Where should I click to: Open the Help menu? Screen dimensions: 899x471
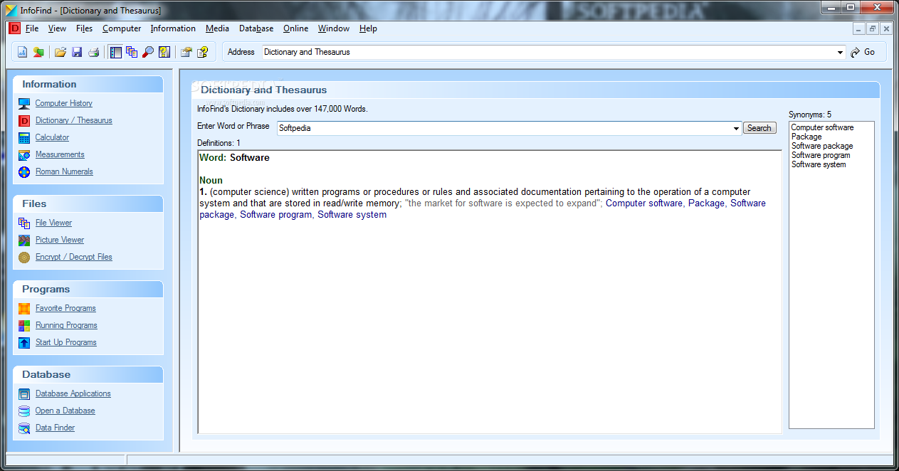coord(368,28)
